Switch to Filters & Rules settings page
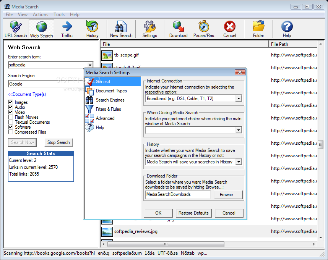Viewport: 328px width, 260px height. coord(108,109)
